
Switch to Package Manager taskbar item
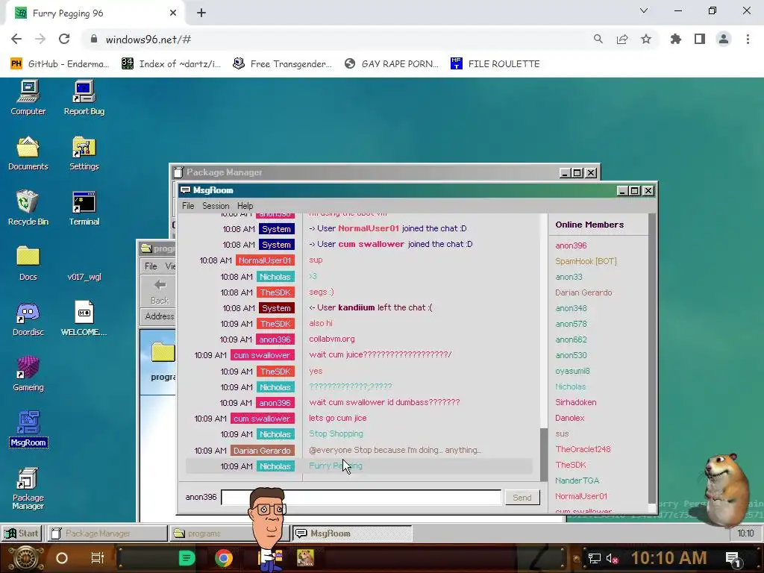pyautogui.click(x=106, y=533)
